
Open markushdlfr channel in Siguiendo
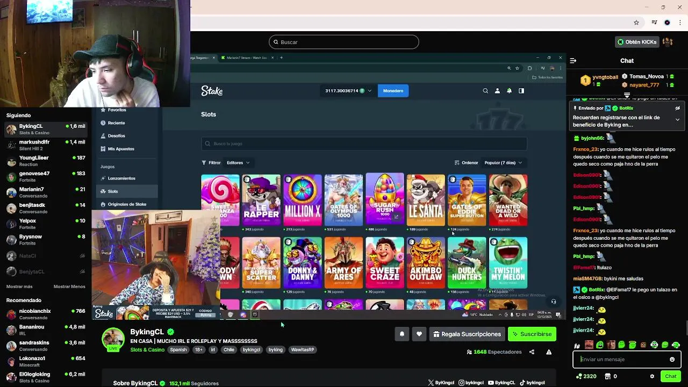coord(46,145)
